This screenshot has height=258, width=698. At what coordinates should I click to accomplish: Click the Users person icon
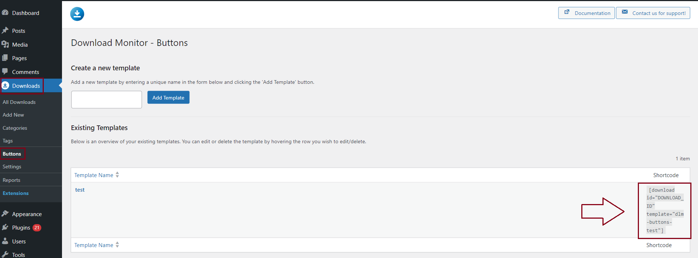pyautogui.click(x=5, y=241)
